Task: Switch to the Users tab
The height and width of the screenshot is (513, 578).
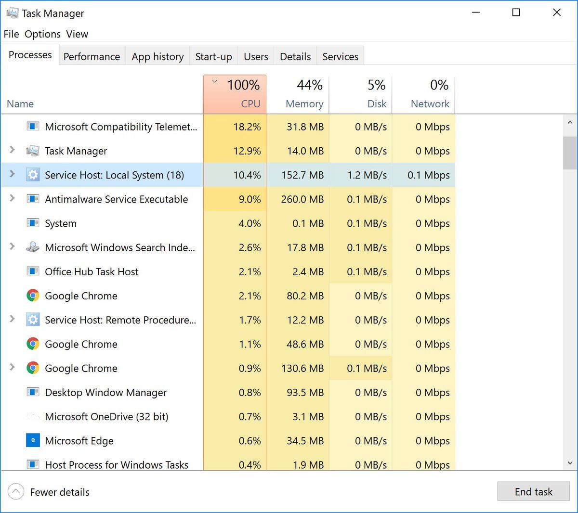Action: 256,56
